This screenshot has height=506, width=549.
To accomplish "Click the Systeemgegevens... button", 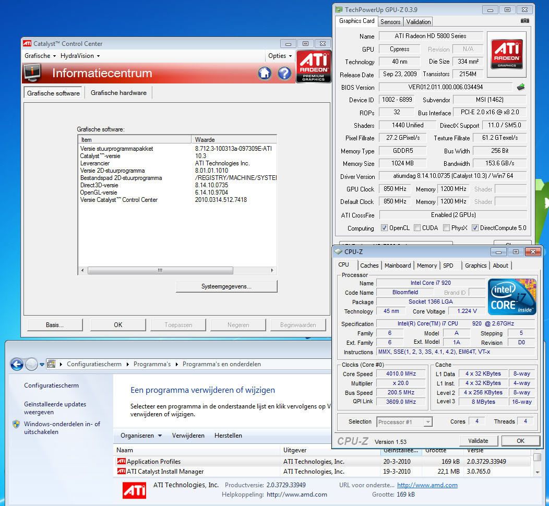I will click(226, 286).
